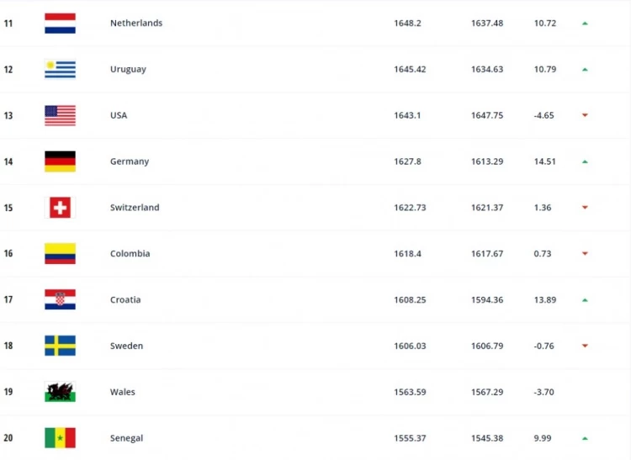Viewport: 631px width, 460px height.
Task: Click the Senegal flag icon
Action: pyautogui.click(x=60, y=438)
